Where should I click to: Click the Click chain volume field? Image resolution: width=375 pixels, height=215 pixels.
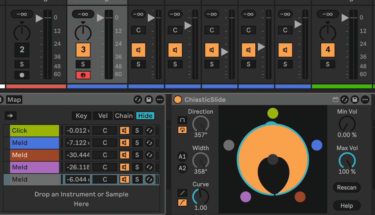[78, 131]
